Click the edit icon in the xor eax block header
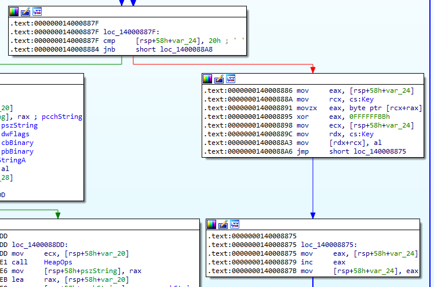The height and width of the screenshot is (287, 434). tap(218, 79)
